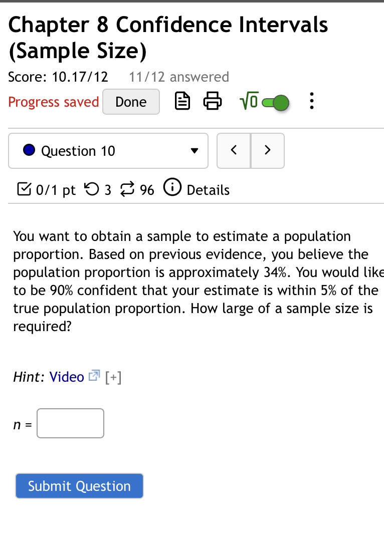
Task: Click the Done button
Action: 131,102
